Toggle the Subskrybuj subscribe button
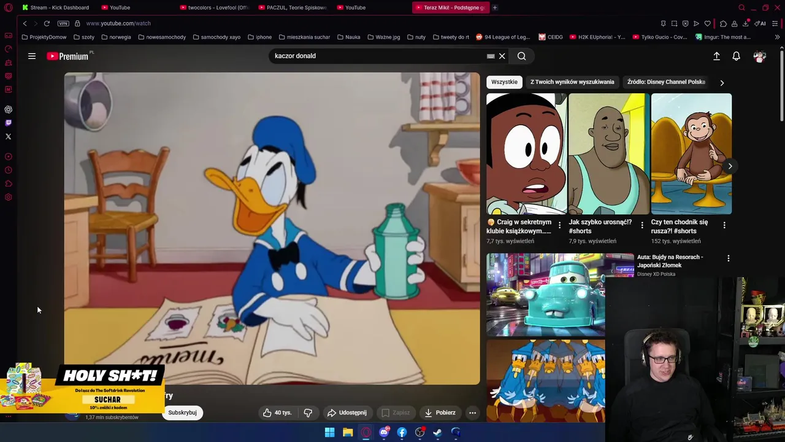 (x=182, y=413)
